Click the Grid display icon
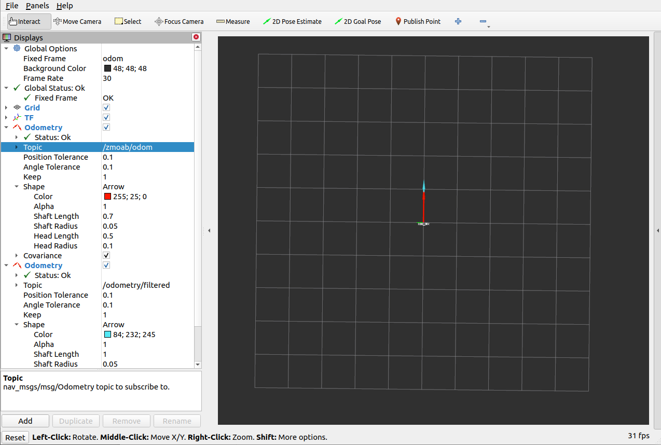 coord(17,107)
